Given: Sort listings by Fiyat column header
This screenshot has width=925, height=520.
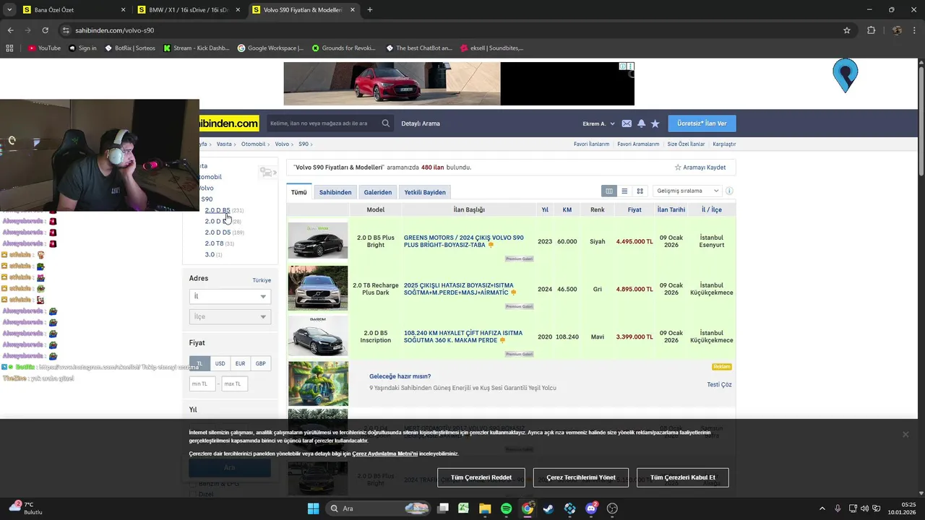Looking at the screenshot, I should pyautogui.click(x=634, y=209).
